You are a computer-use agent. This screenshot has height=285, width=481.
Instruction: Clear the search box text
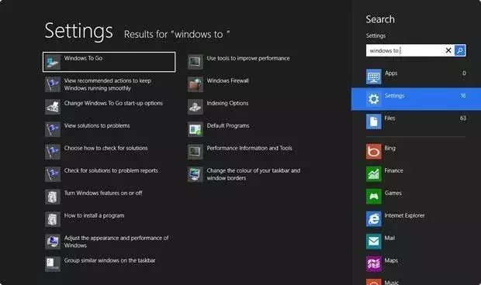click(448, 50)
